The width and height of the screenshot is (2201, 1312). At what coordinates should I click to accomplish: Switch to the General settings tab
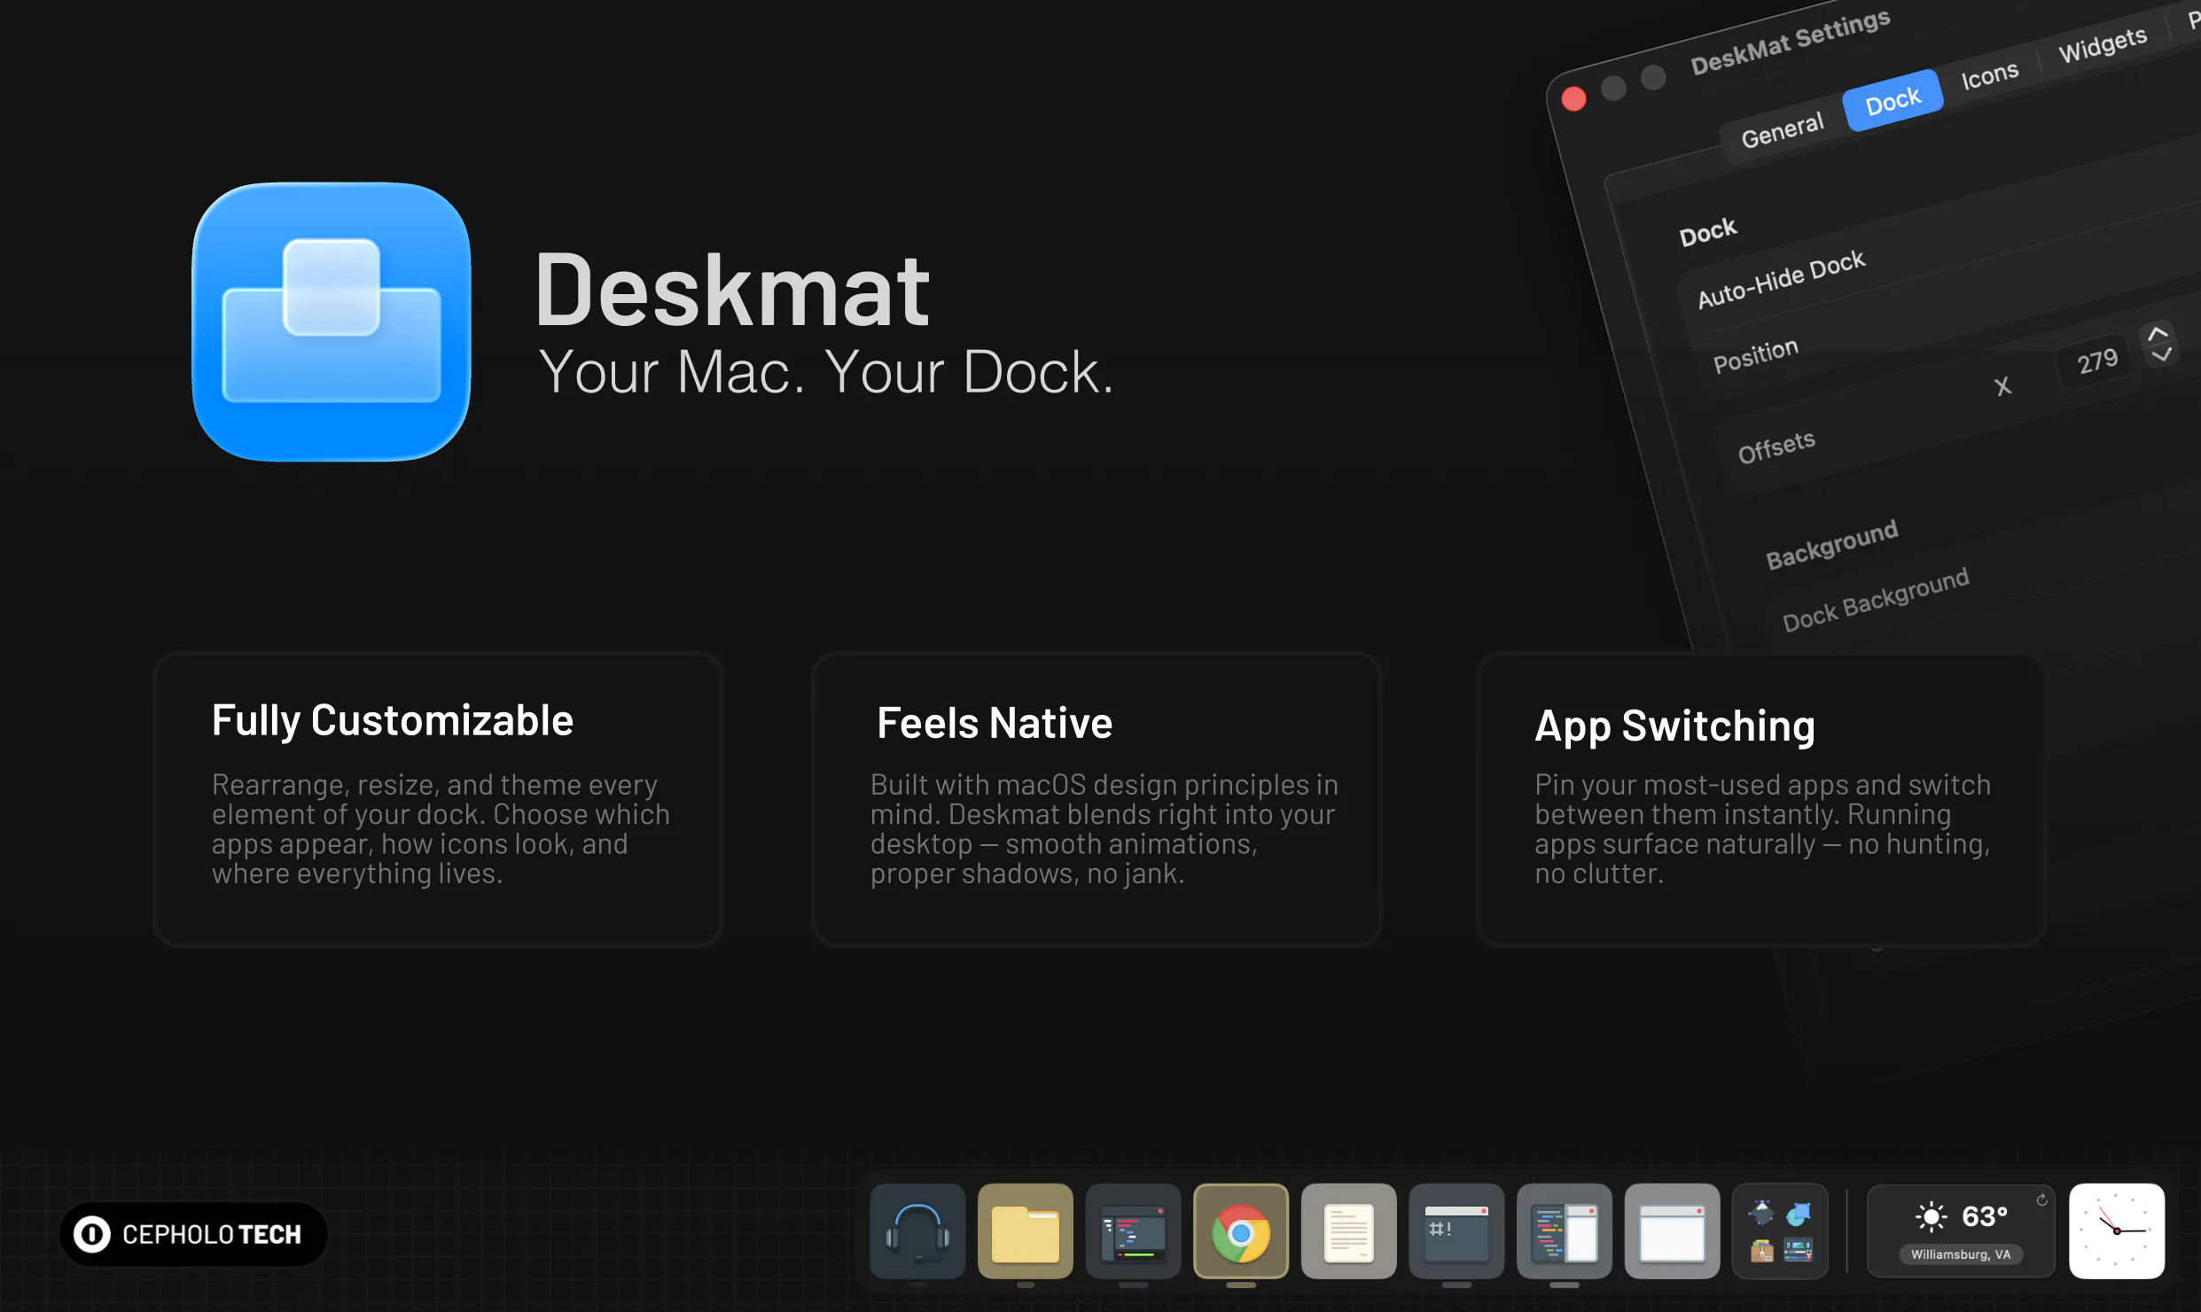click(1782, 130)
